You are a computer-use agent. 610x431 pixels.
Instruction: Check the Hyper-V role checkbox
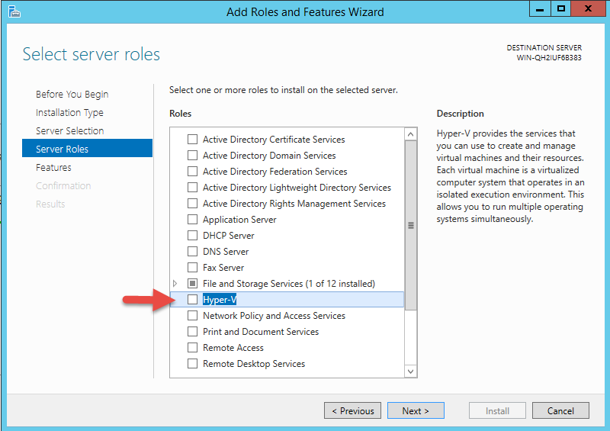coord(192,299)
